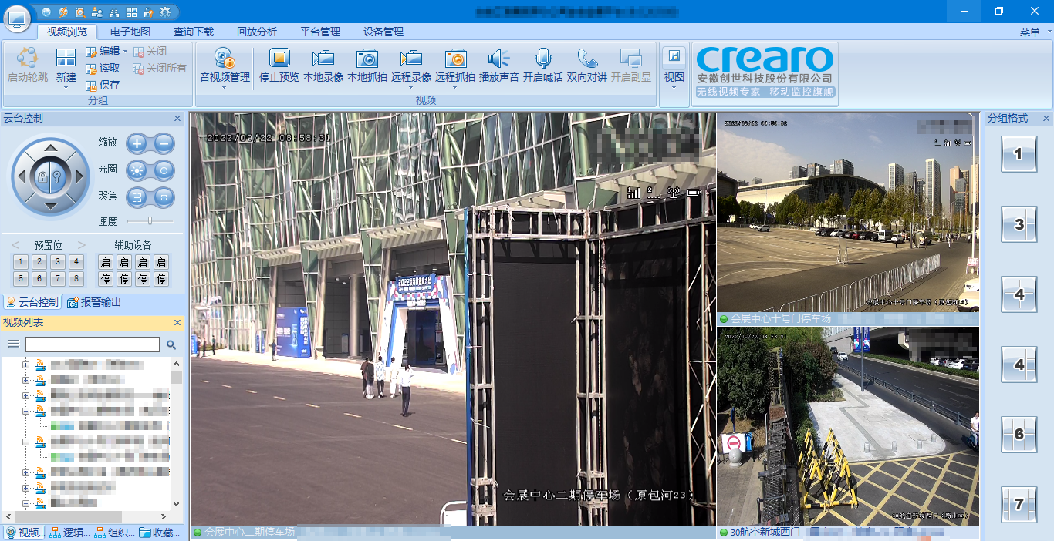Image resolution: width=1054 pixels, height=541 pixels.
Task: Click the video list search field
Action: click(x=93, y=344)
